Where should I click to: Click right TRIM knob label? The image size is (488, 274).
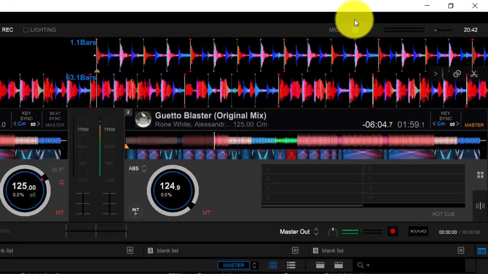[x=109, y=129]
